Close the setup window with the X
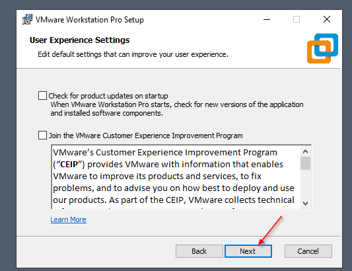 pos(327,19)
